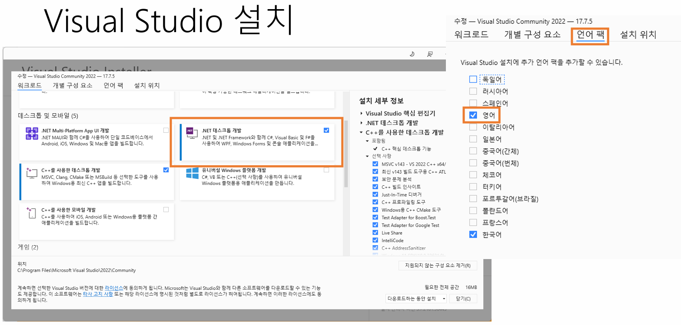
Task: Click the 닫기(C) button
Action: 464,299
